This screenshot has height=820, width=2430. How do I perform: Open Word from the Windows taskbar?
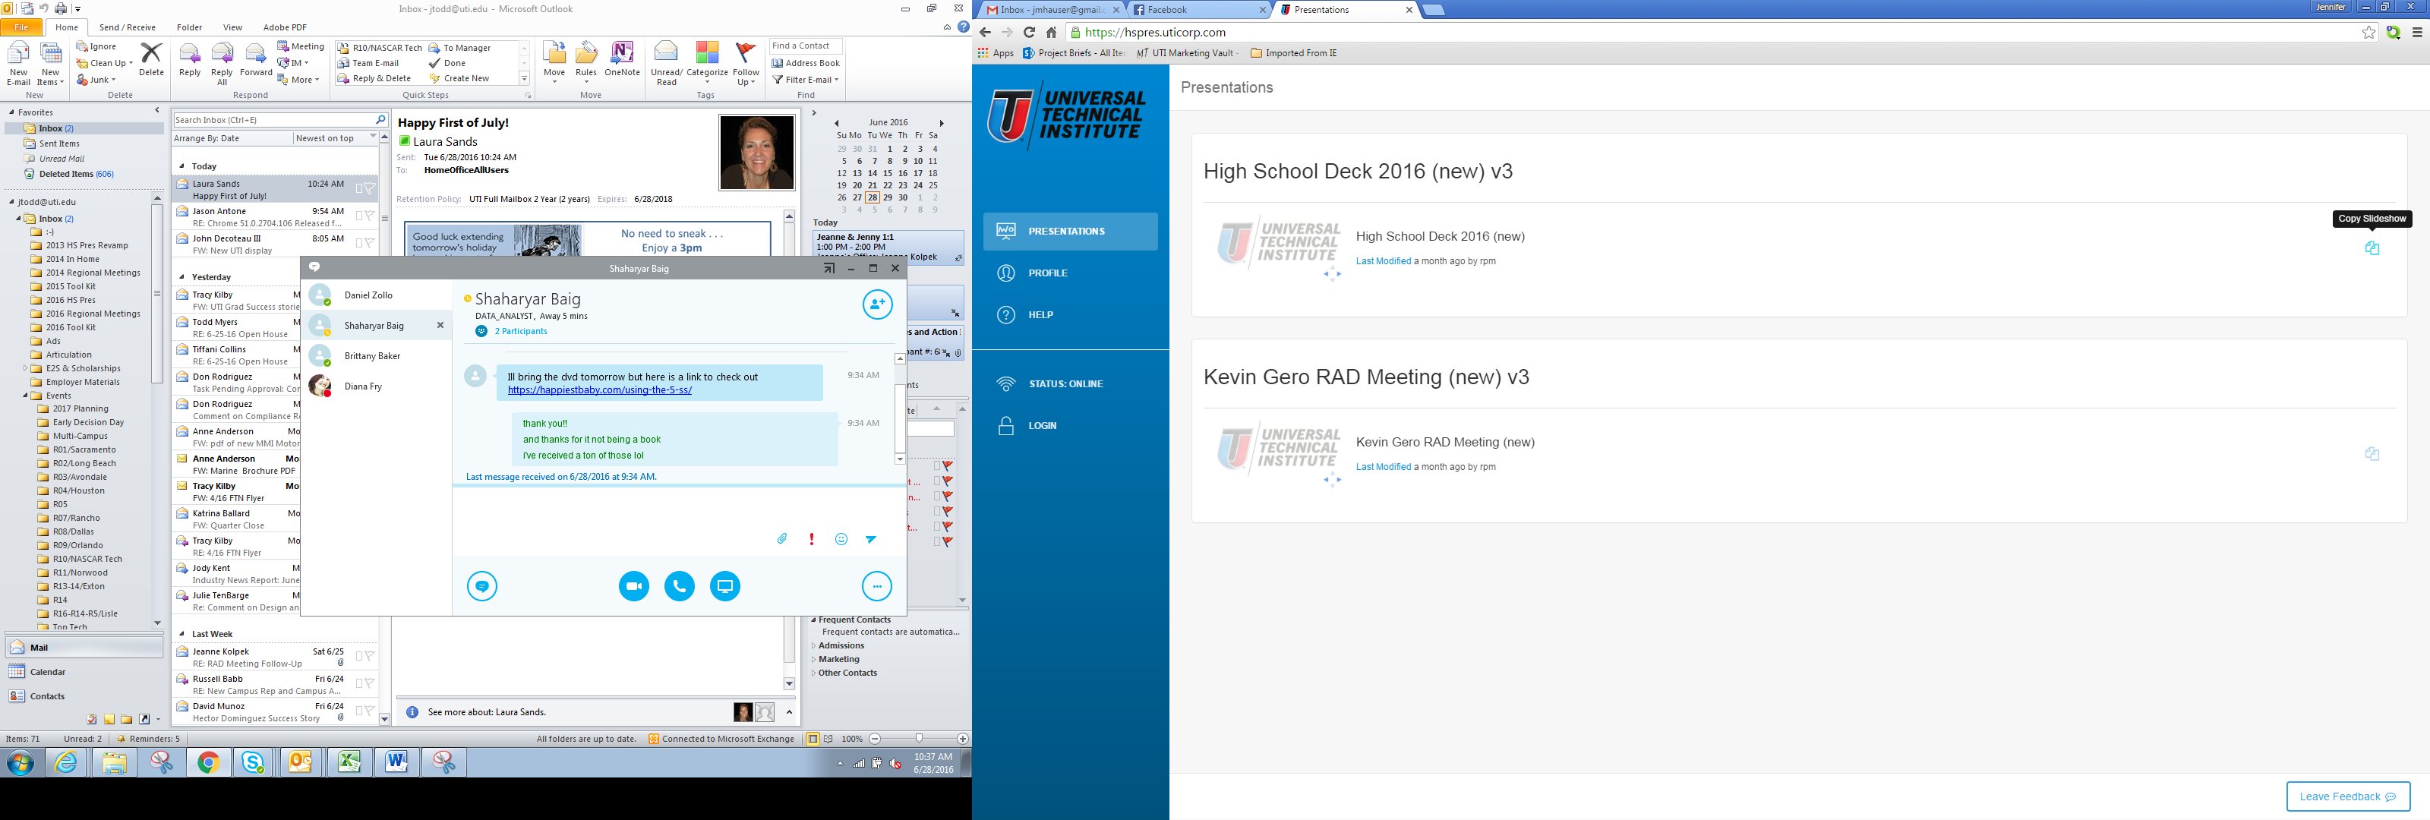[397, 762]
